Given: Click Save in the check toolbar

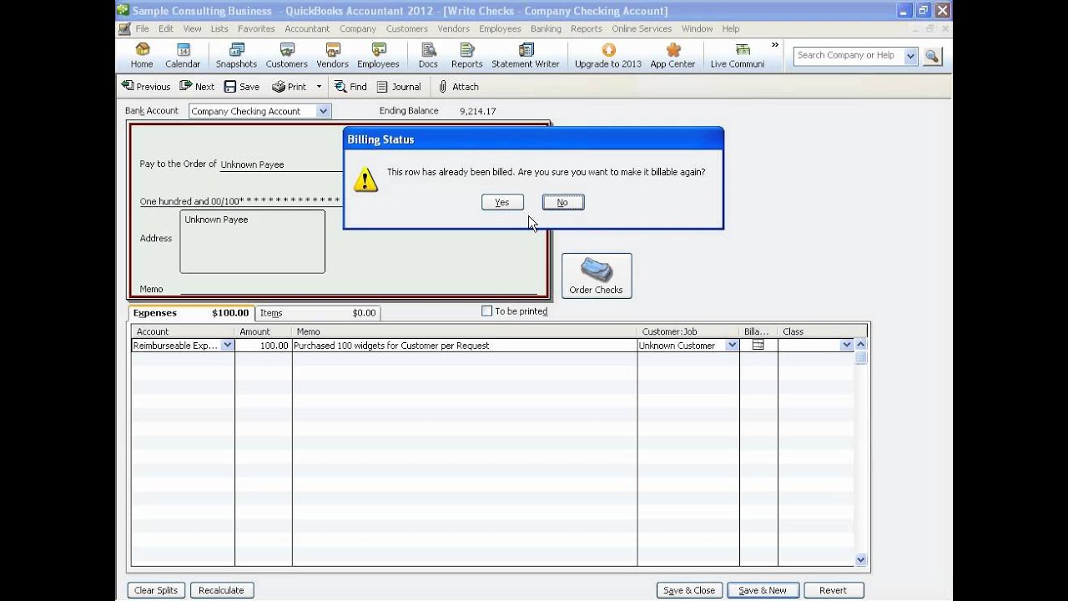Looking at the screenshot, I should click(241, 86).
